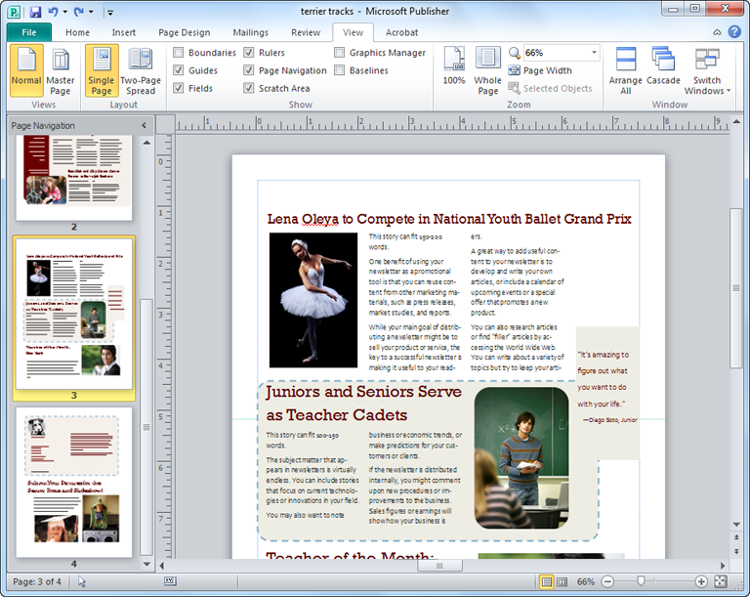Click the Single Page layout icon

(101, 69)
